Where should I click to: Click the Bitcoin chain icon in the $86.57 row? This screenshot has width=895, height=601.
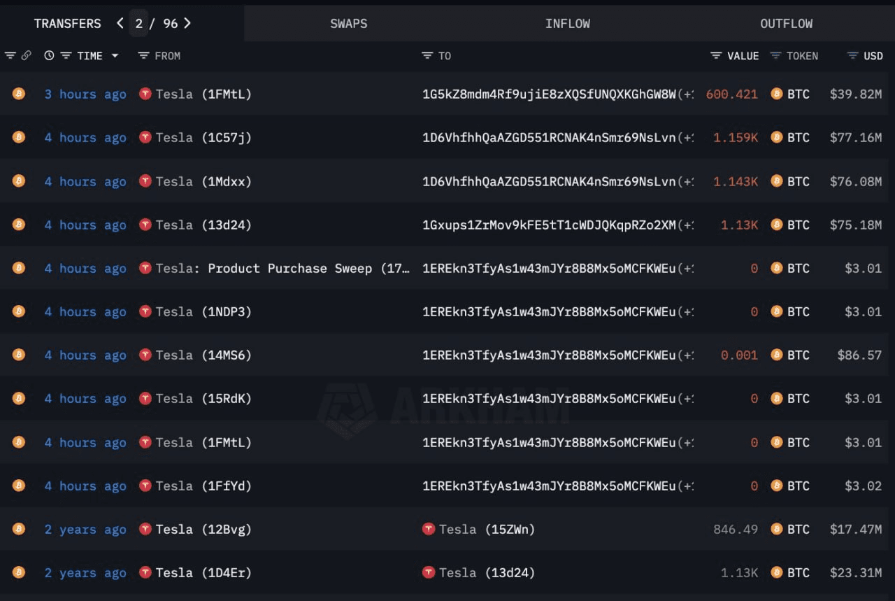click(19, 355)
